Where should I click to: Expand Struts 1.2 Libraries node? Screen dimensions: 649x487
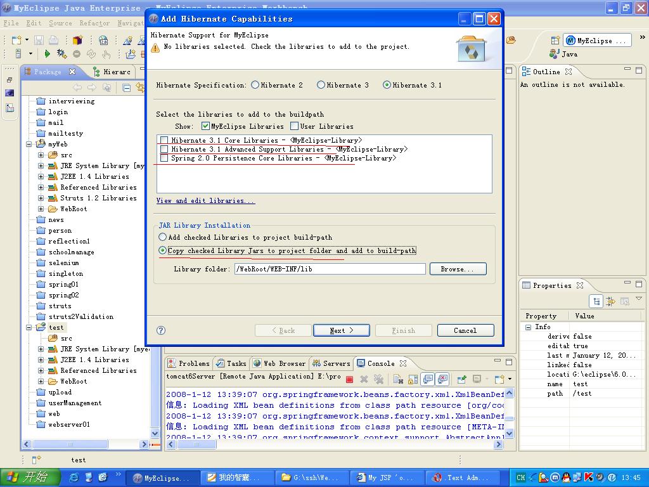coord(41,198)
